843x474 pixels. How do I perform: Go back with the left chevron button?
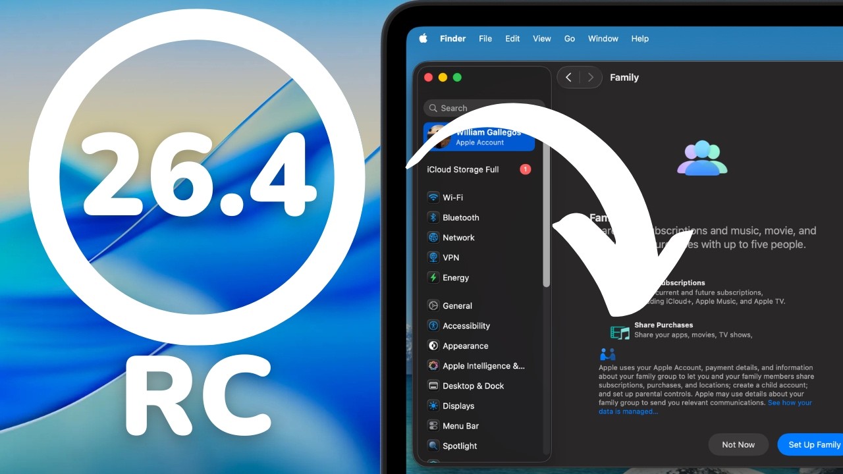(568, 77)
